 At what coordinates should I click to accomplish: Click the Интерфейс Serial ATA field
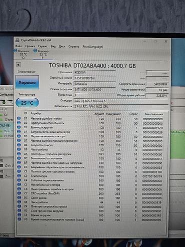(94, 84)
